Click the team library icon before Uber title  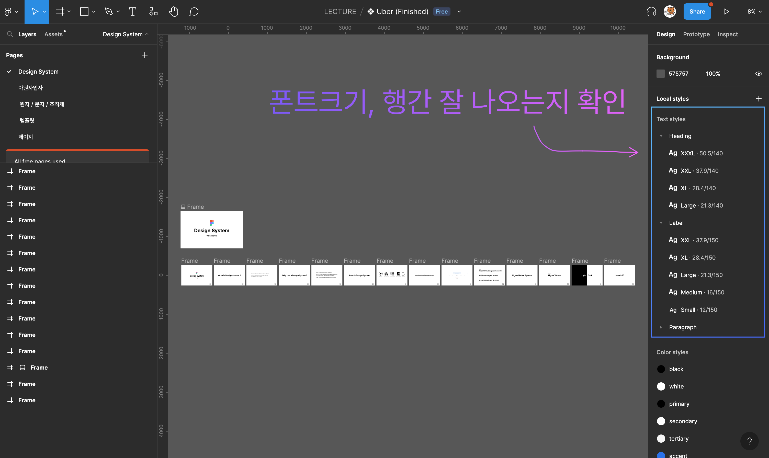pyautogui.click(x=371, y=12)
